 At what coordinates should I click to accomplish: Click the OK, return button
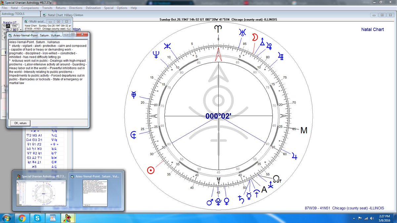(x=21, y=123)
